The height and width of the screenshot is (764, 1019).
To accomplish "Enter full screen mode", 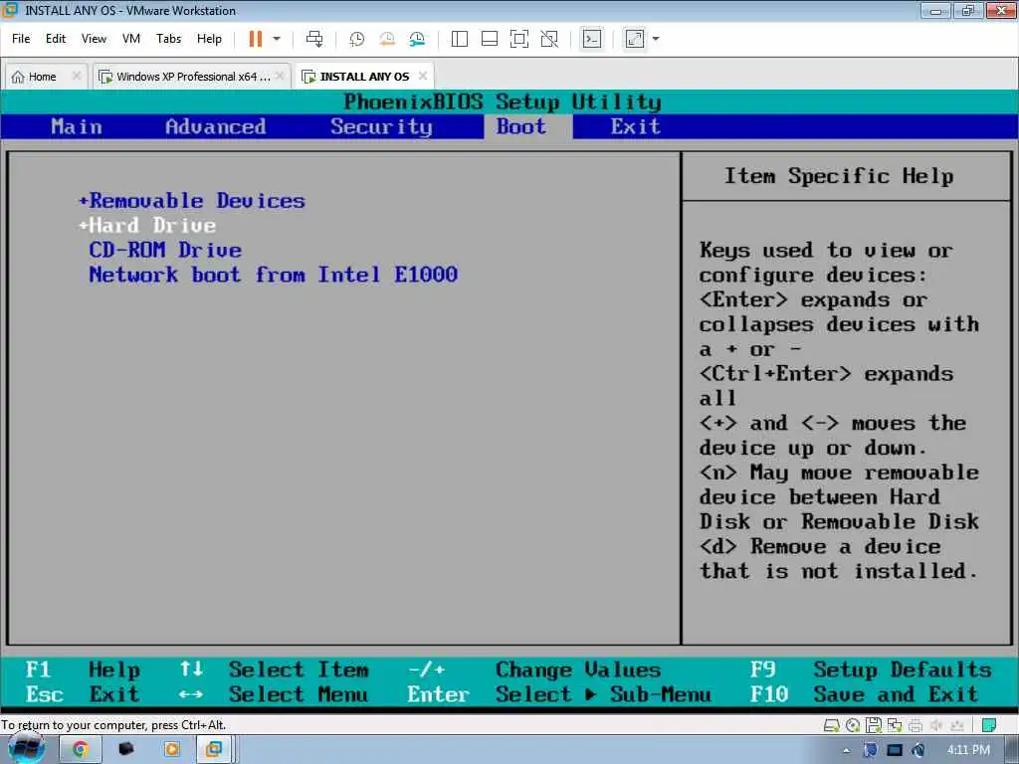I will coord(519,39).
